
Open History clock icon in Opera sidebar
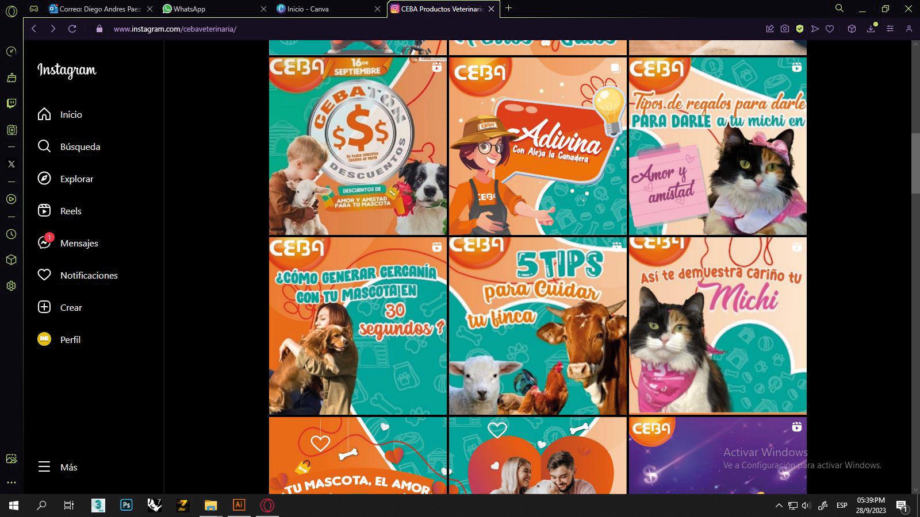(11, 234)
